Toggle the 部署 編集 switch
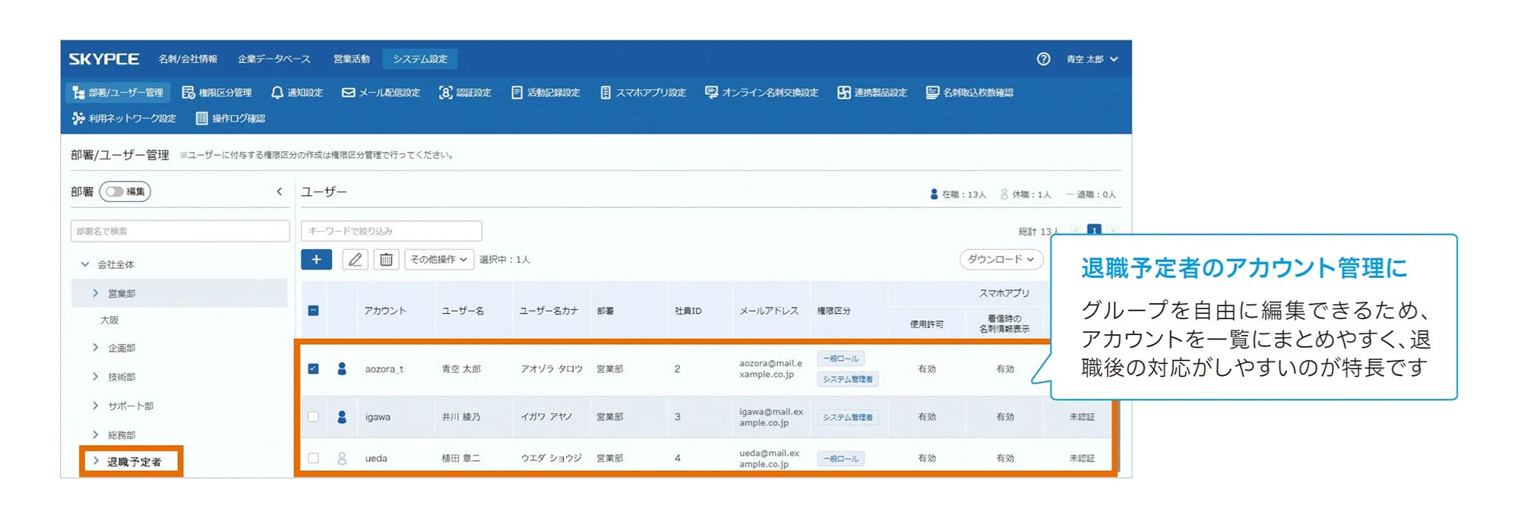The height and width of the screenshot is (518, 1518). pos(115,192)
